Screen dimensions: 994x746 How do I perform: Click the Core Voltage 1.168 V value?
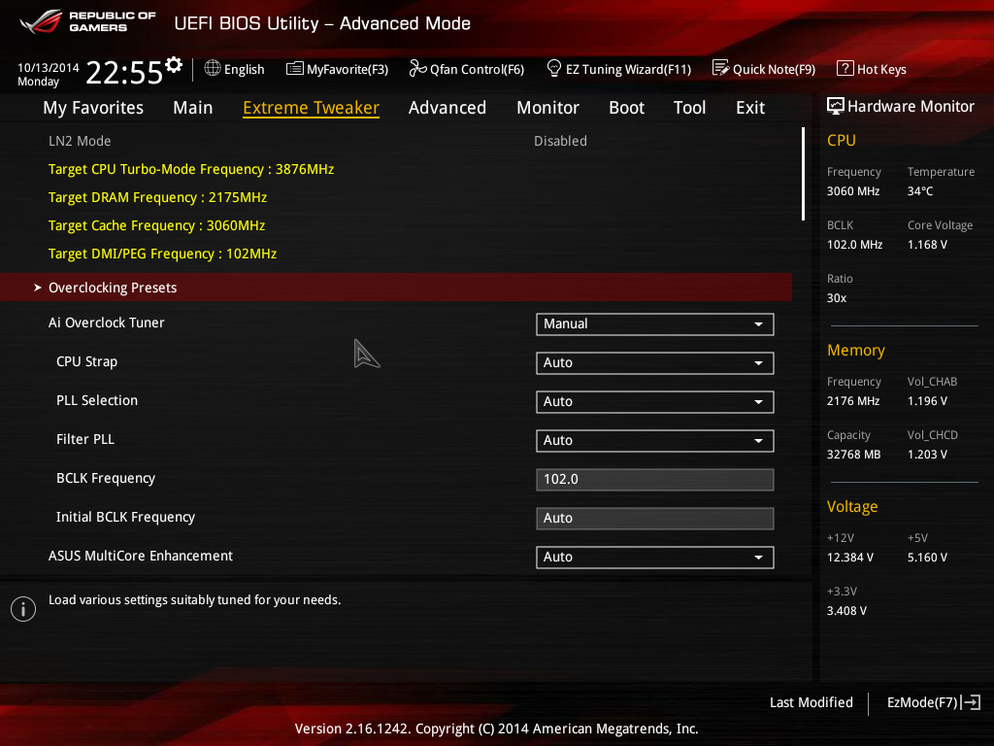(927, 244)
